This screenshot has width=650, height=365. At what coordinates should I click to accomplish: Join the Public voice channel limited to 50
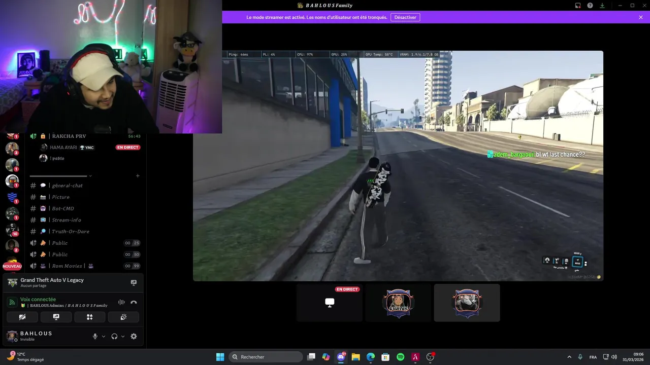pos(85,254)
